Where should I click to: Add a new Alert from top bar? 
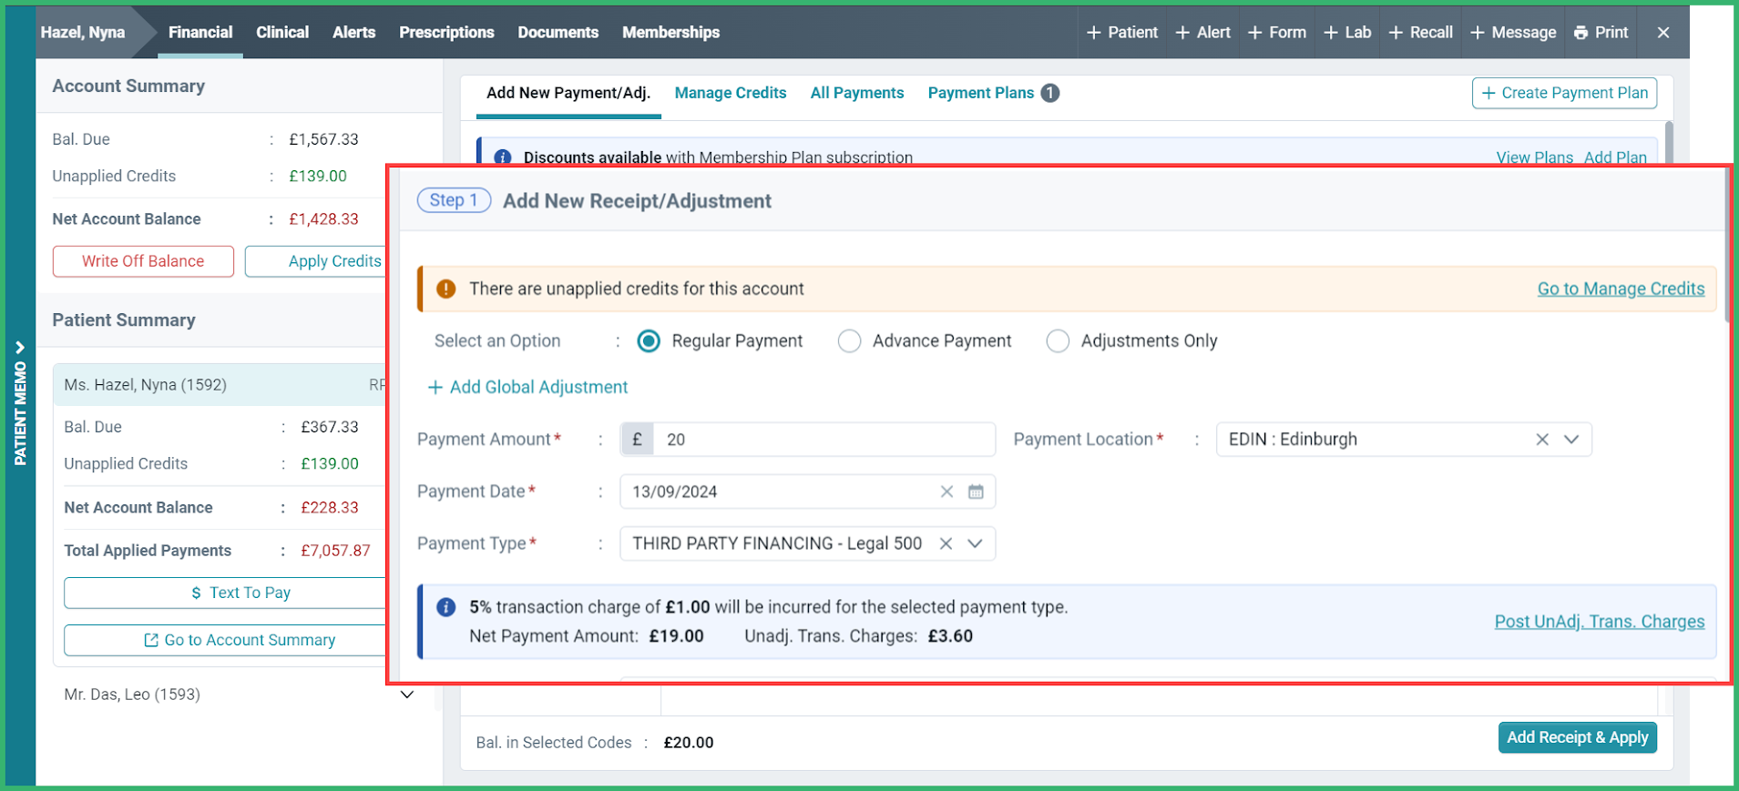[x=1202, y=33]
